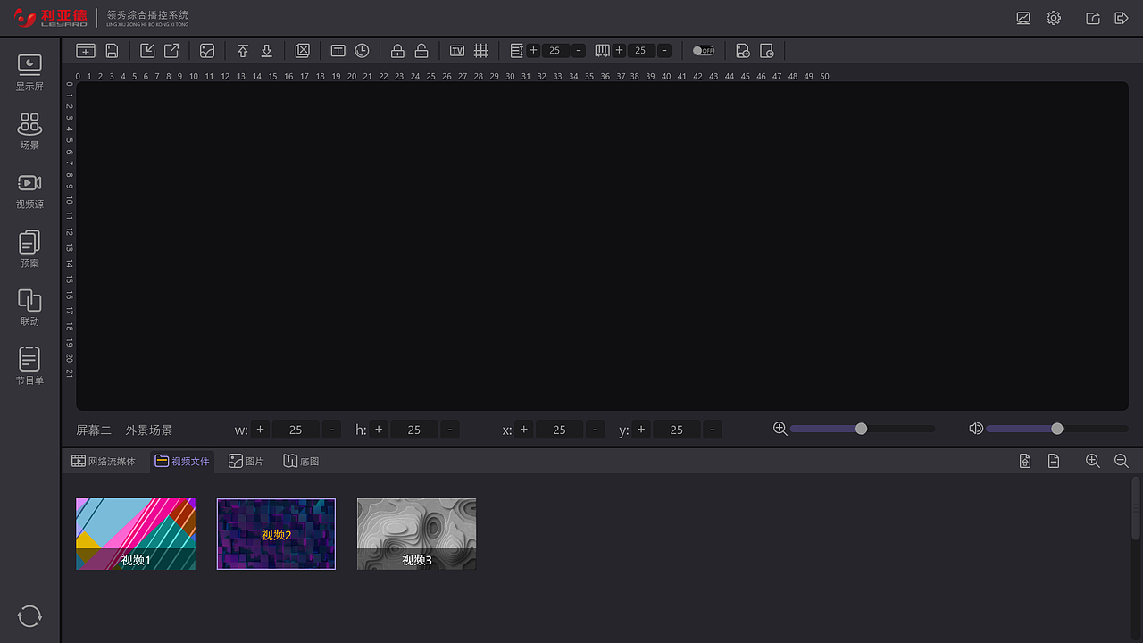
Task: Decrease the w width value
Action: 332,430
